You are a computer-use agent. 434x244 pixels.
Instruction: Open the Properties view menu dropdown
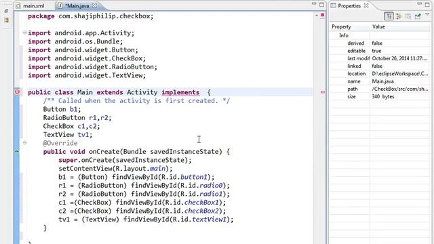click(x=427, y=14)
